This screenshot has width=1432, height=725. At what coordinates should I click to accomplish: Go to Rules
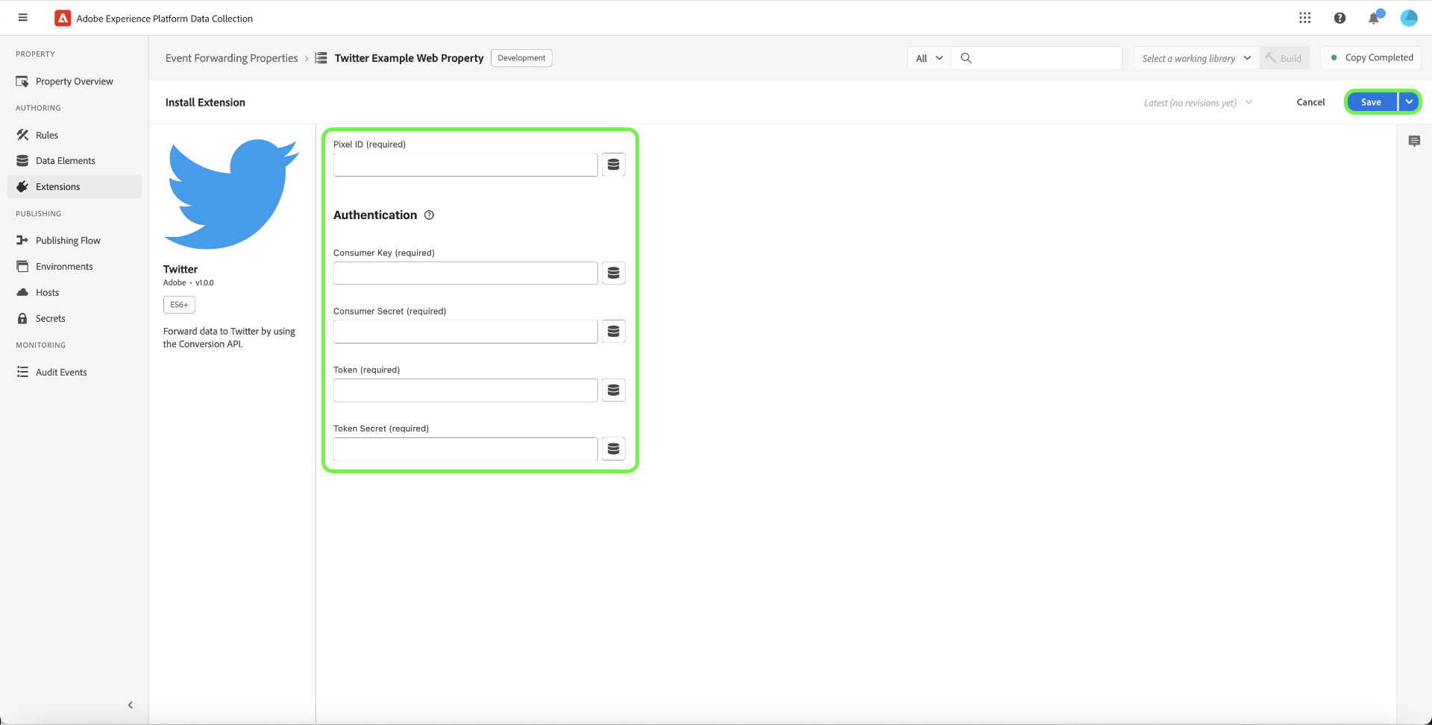(x=75, y=135)
